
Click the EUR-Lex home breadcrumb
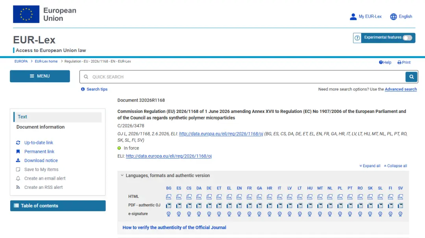(46, 61)
